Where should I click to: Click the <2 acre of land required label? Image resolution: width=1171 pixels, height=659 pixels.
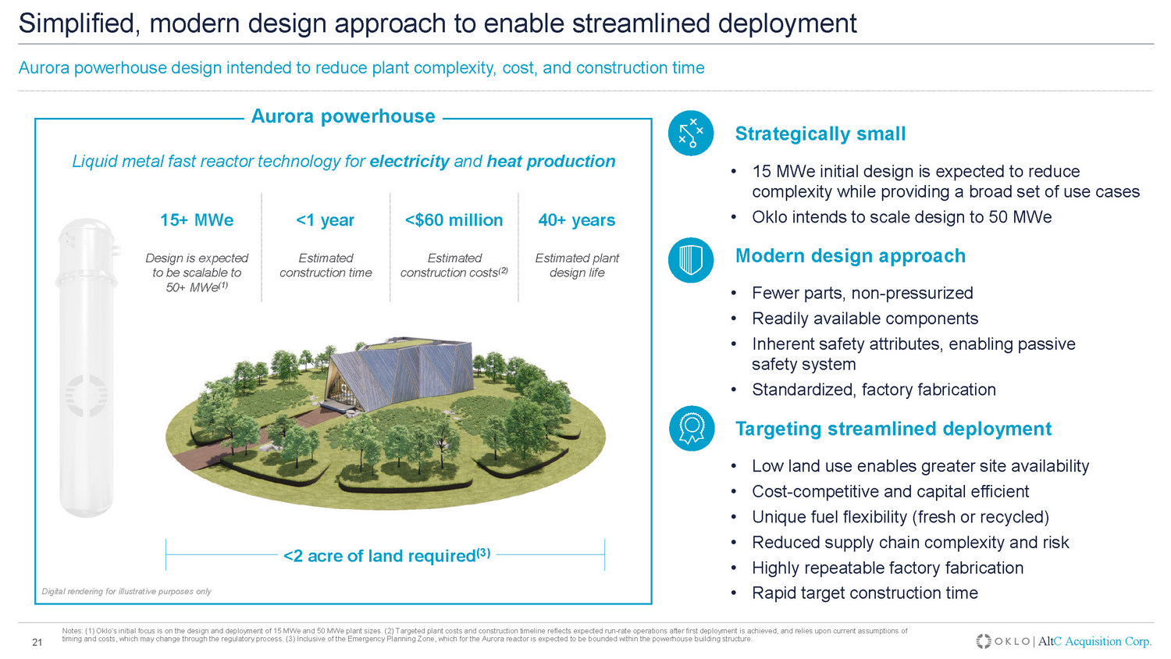[386, 555]
